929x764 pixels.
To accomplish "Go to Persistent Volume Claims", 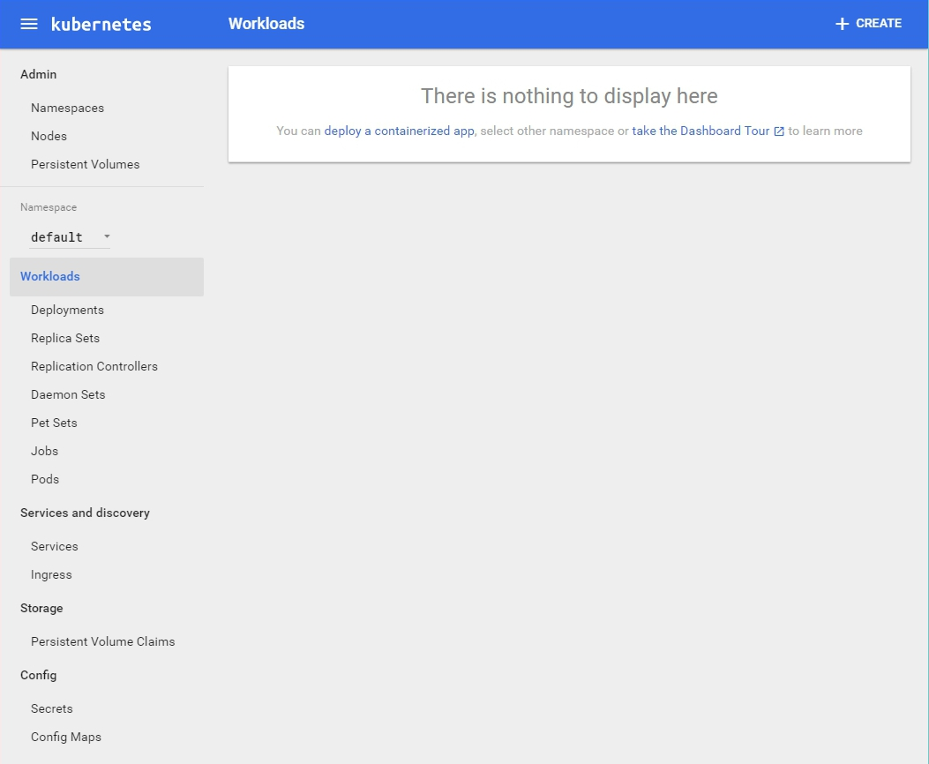I will [103, 642].
